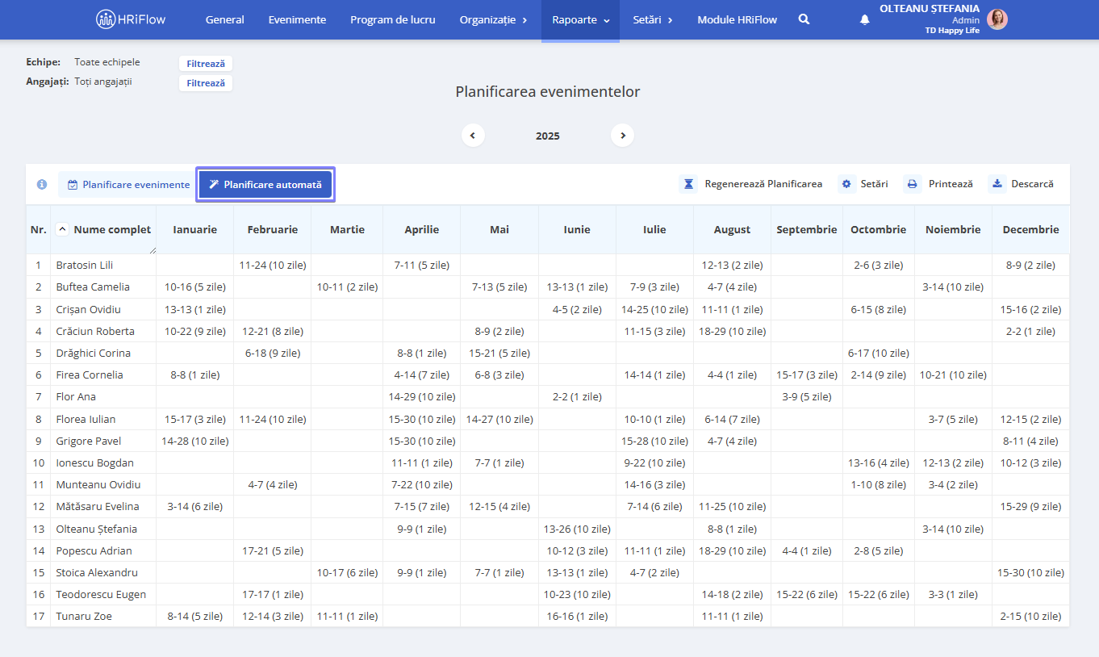Select employee Ionescu Bogdan
Screen dimensions: 1099x657
pyautogui.click(x=95, y=462)
